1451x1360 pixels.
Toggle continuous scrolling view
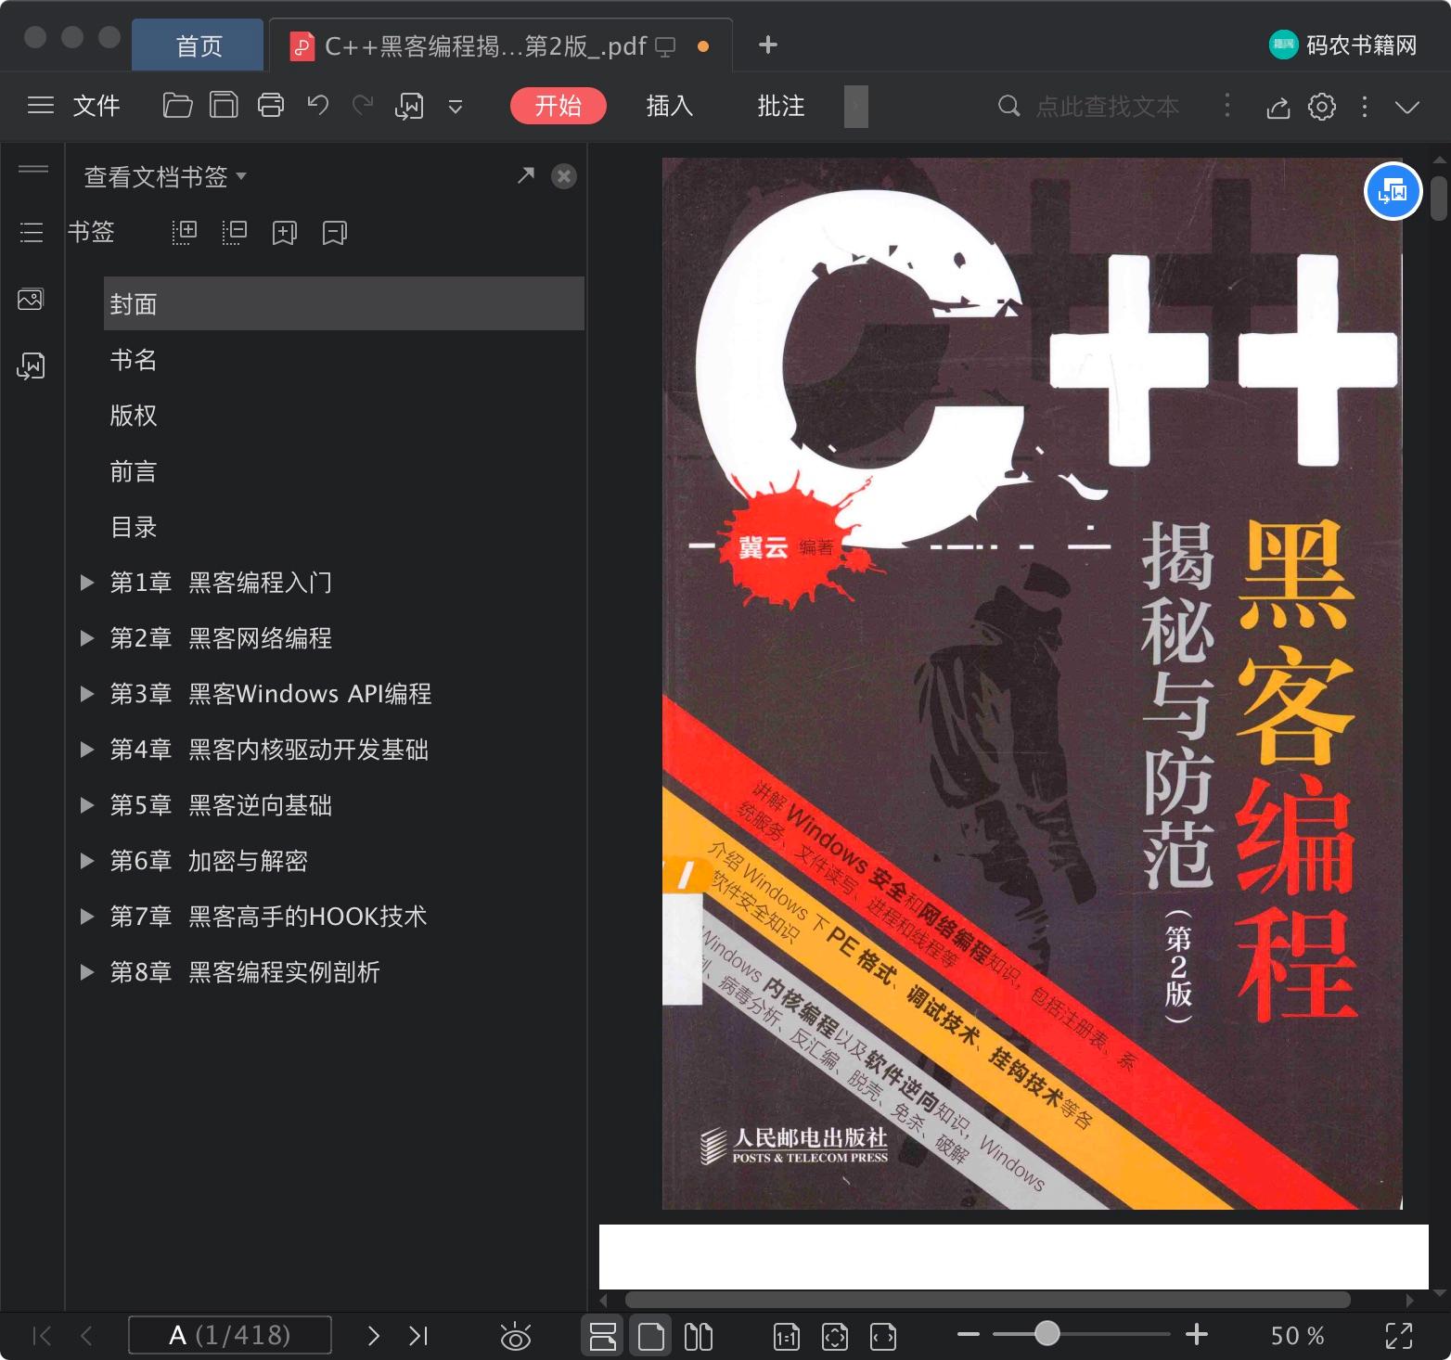(x=602, y=1336)
